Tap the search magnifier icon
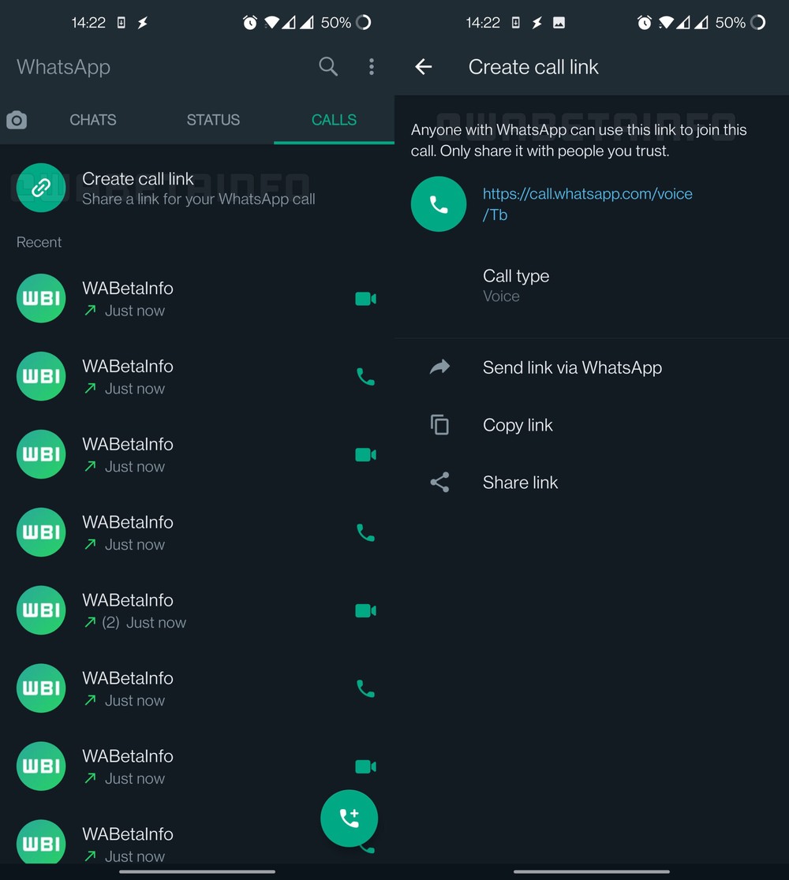The image size is (789, 880). point(328,67)
